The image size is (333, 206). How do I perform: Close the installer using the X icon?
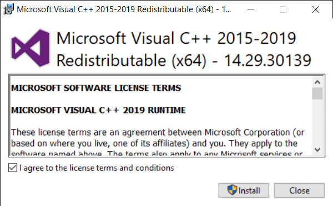tap(316, 9)
